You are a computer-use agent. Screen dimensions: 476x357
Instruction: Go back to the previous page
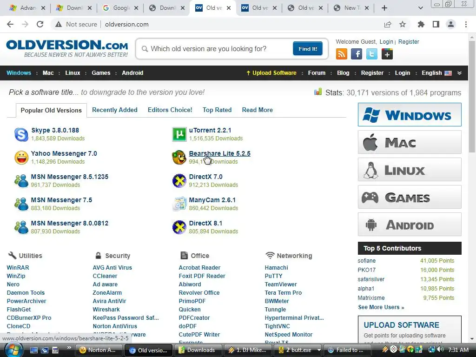click(x=10, y=24)
